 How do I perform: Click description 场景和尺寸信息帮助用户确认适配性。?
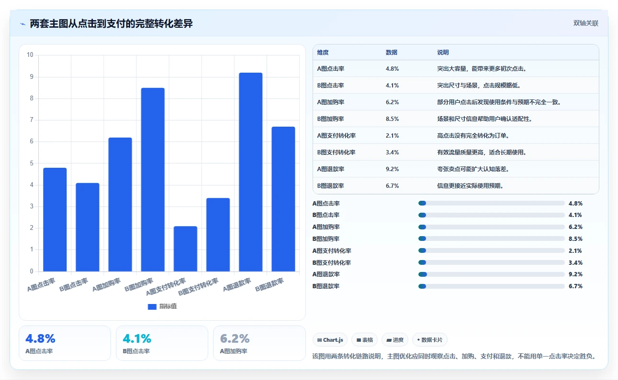484,119
